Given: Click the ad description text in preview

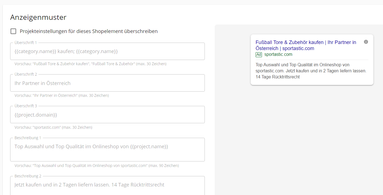Looking at the screenshot, I should click(x=311, y=71).
